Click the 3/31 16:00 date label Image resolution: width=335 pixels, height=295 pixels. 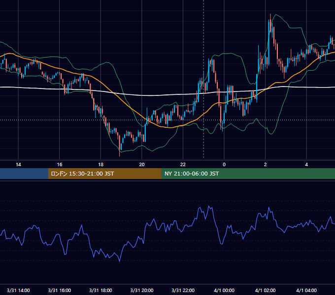coord(60,290)
